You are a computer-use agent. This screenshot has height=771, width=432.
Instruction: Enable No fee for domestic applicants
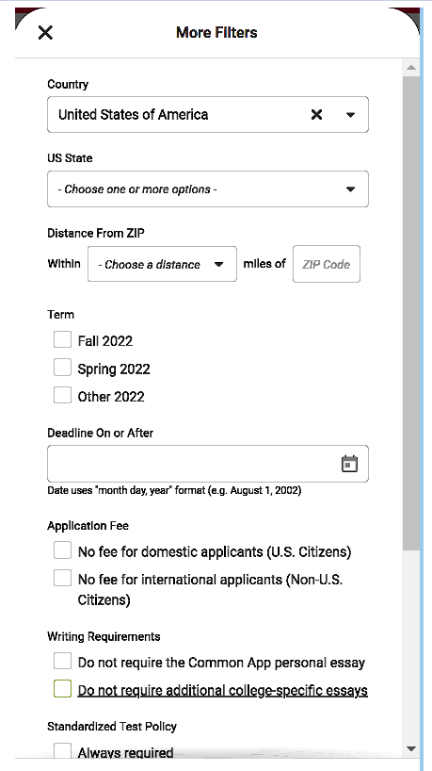coord(62,550)
